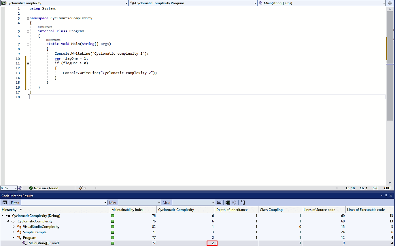This screenshot has height=246, width=395.
Task: Sort by Maintainability Index column header
Action: [x=133, y=210]
